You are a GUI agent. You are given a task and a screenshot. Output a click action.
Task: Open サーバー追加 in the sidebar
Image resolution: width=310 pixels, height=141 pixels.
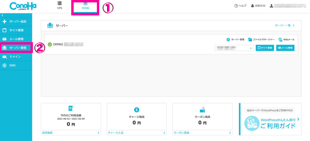(x=16, y=21)
